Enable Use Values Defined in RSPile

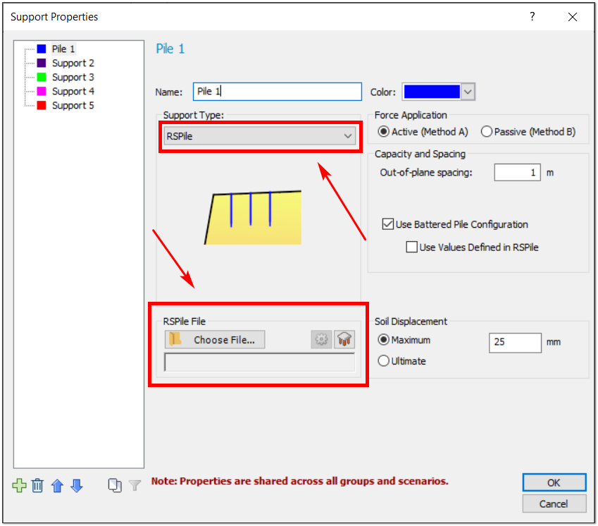[x=411, y=247]
